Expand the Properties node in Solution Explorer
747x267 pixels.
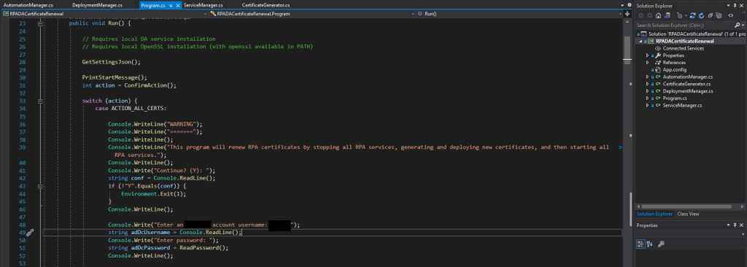pos(647,55)
